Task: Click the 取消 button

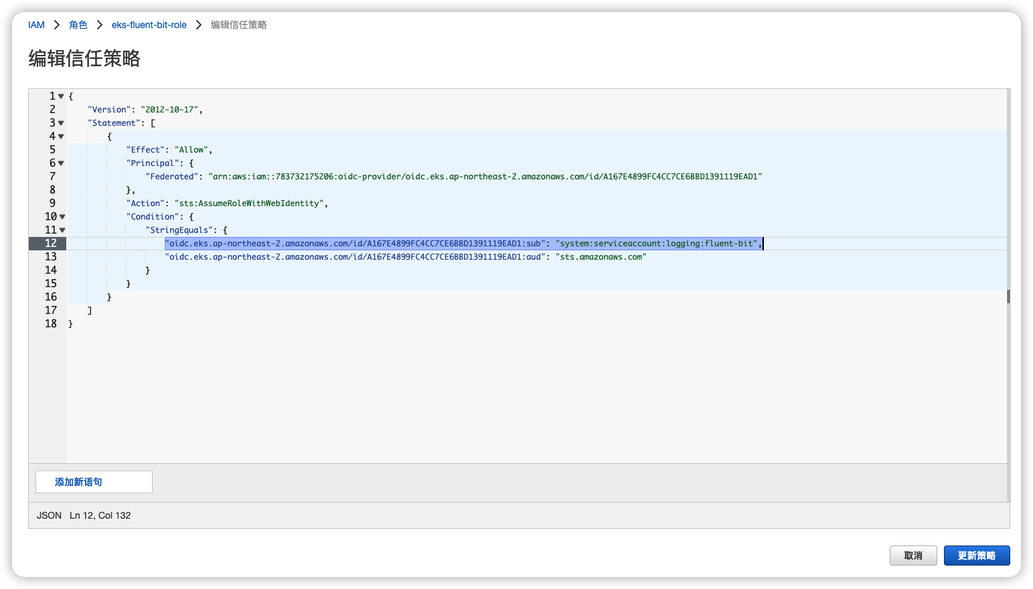Action: (x=913, y=556)
